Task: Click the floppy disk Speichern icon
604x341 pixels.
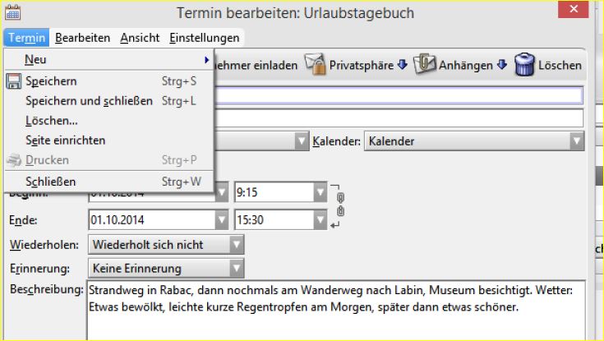Action: [x=14, y=81]
